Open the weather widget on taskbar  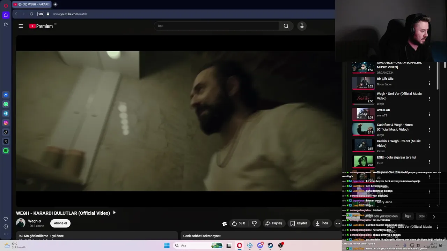pos(15,245)
